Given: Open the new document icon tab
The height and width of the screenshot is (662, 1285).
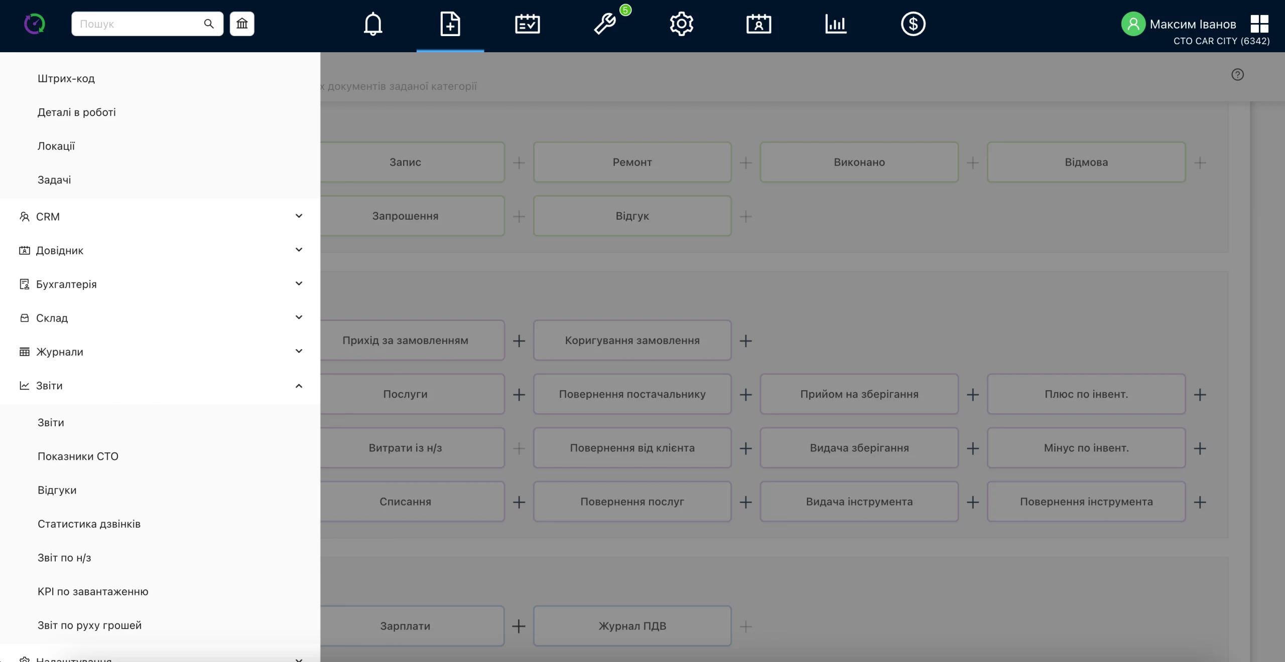Looking at the screenshot, I should pyautogui.click(x=450, y=24).
